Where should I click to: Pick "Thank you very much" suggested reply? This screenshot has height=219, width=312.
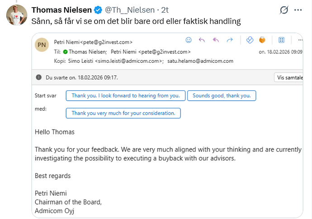(x=123, y=113)
